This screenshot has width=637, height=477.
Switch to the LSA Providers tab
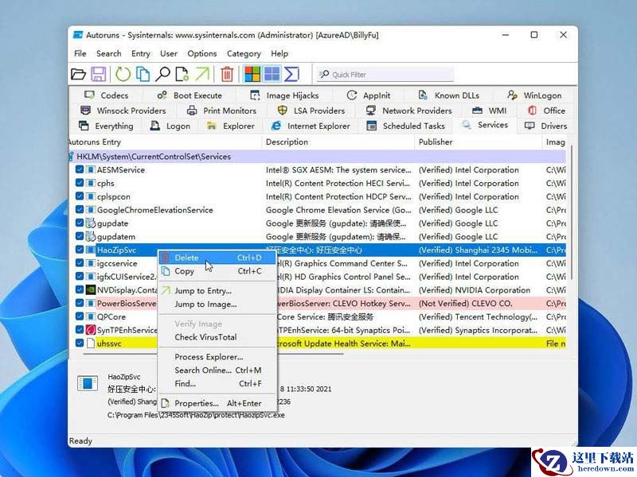click(311, 111)
